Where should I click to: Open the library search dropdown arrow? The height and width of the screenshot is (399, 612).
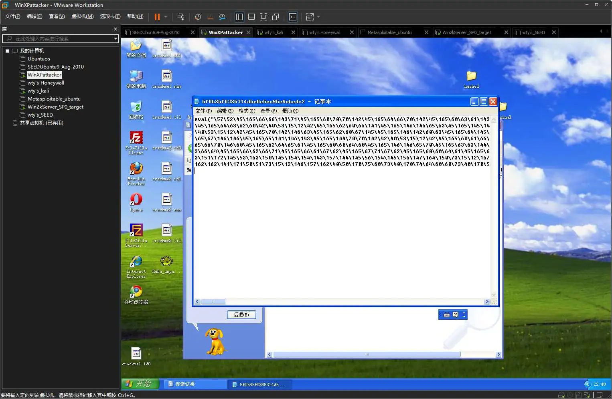pos(116,38)
